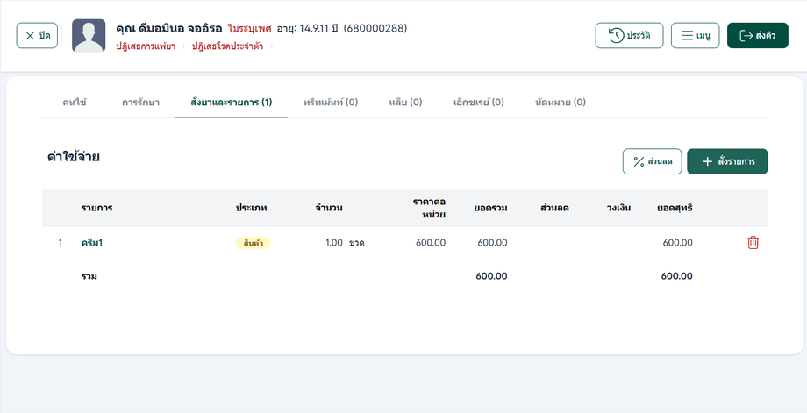Switch to the การรักษา tab

pos(140,103)
